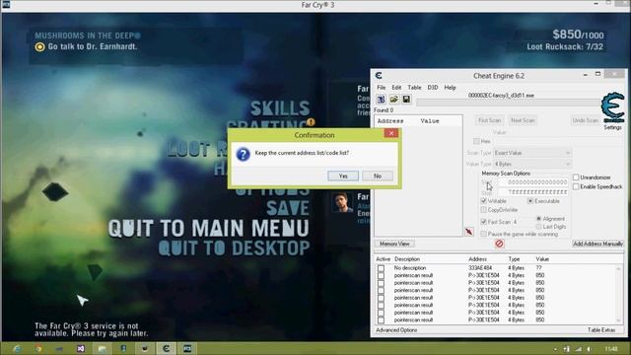The height and width of the screenshot is (355, 631).
Task: Open File Explorer from the taskbar
Action: pyautogui.click(x=102, y=349)
